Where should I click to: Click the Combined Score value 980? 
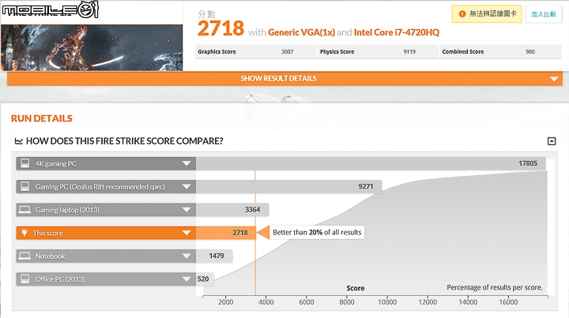530,52
